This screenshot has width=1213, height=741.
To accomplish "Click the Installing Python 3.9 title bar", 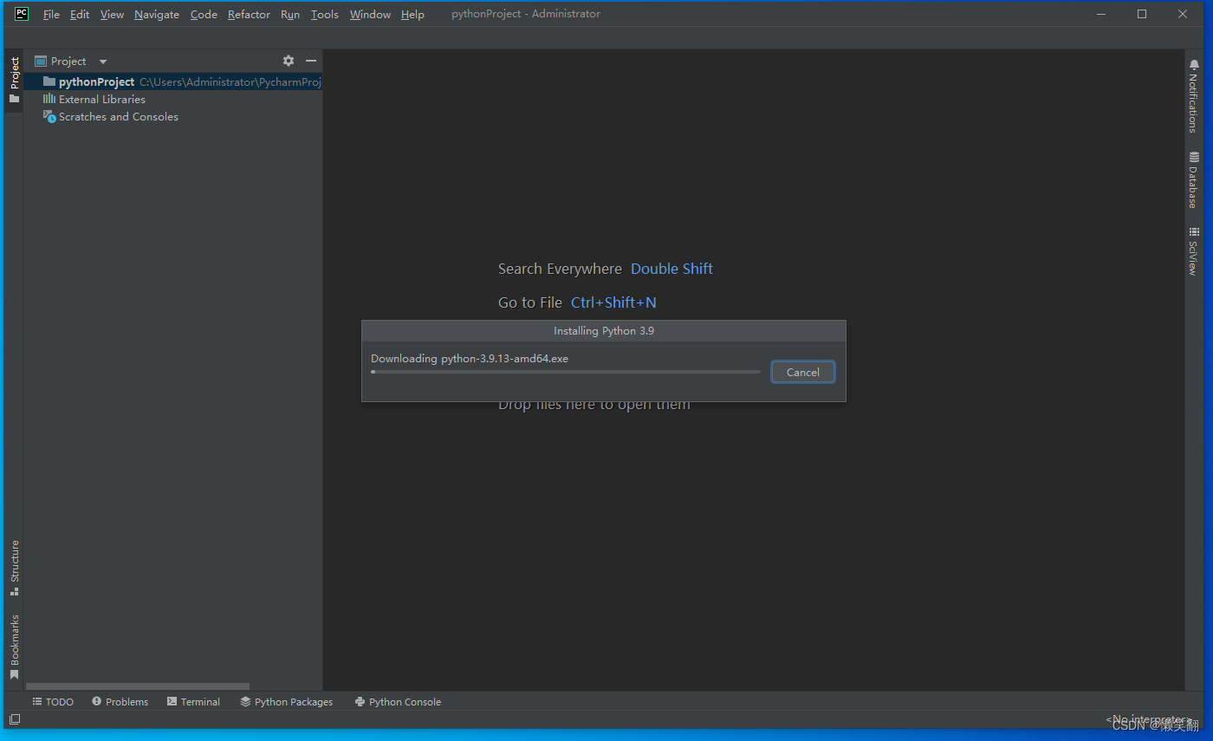I will 604,331.
